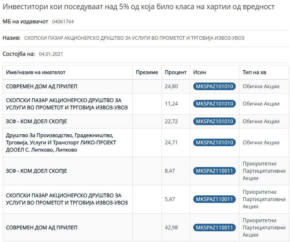Open ISIN MKSPAZ101010 in the 11,24 row
This screenshot has height=242, width=290.
tap(214, 104)
